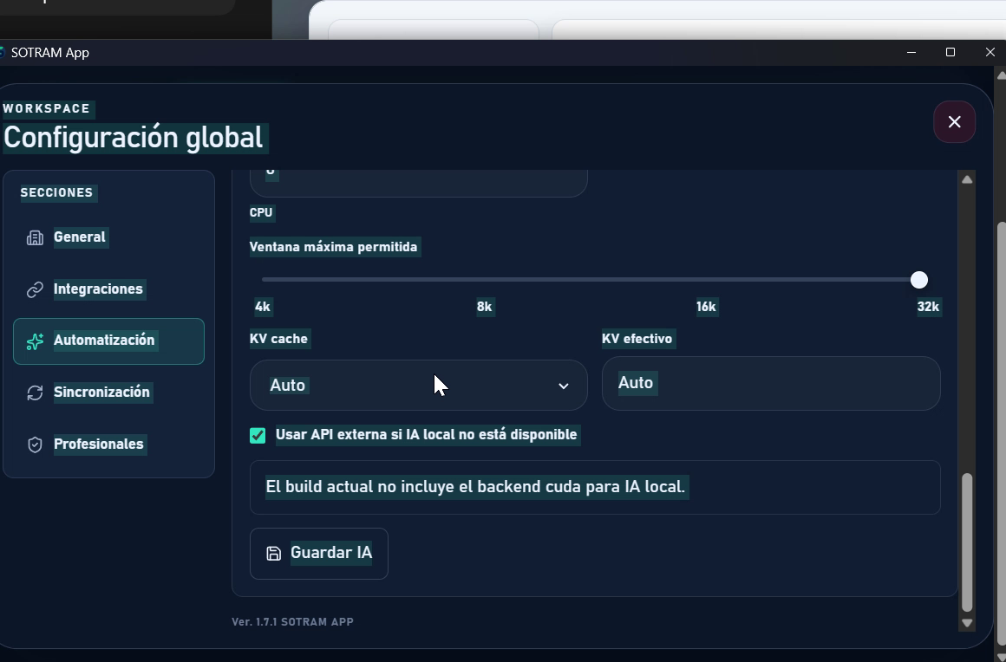Click the Automatización sparkles icon
The height and width of the screenshot is (662, 1006).
point(35,341)
